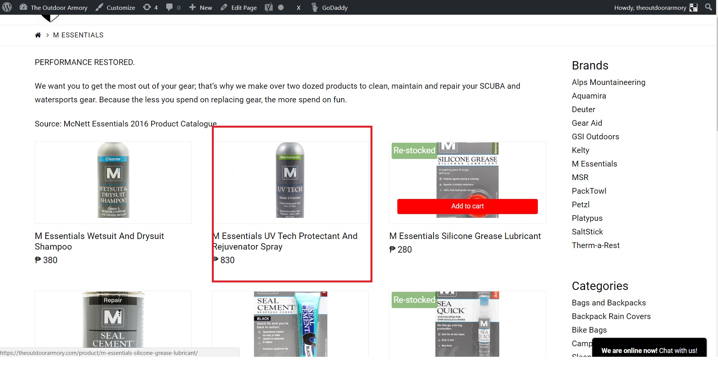718x370 pixels.
Task: Open the Backpack Rain Covers category
Action: click(611, 316)
